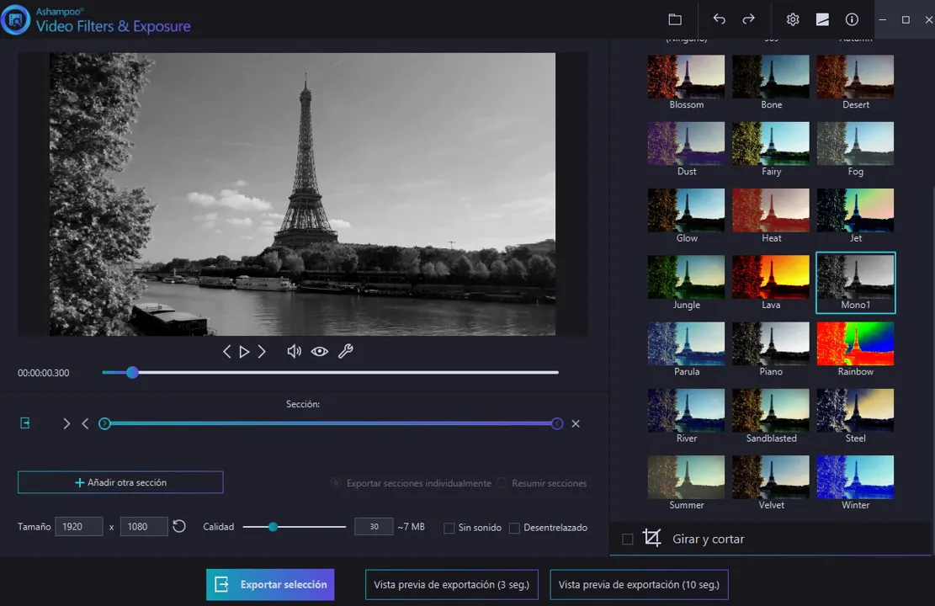This screenshot has height=606, width=935.
Task: Click the quality value field showing 30
Action: point(374,527)
